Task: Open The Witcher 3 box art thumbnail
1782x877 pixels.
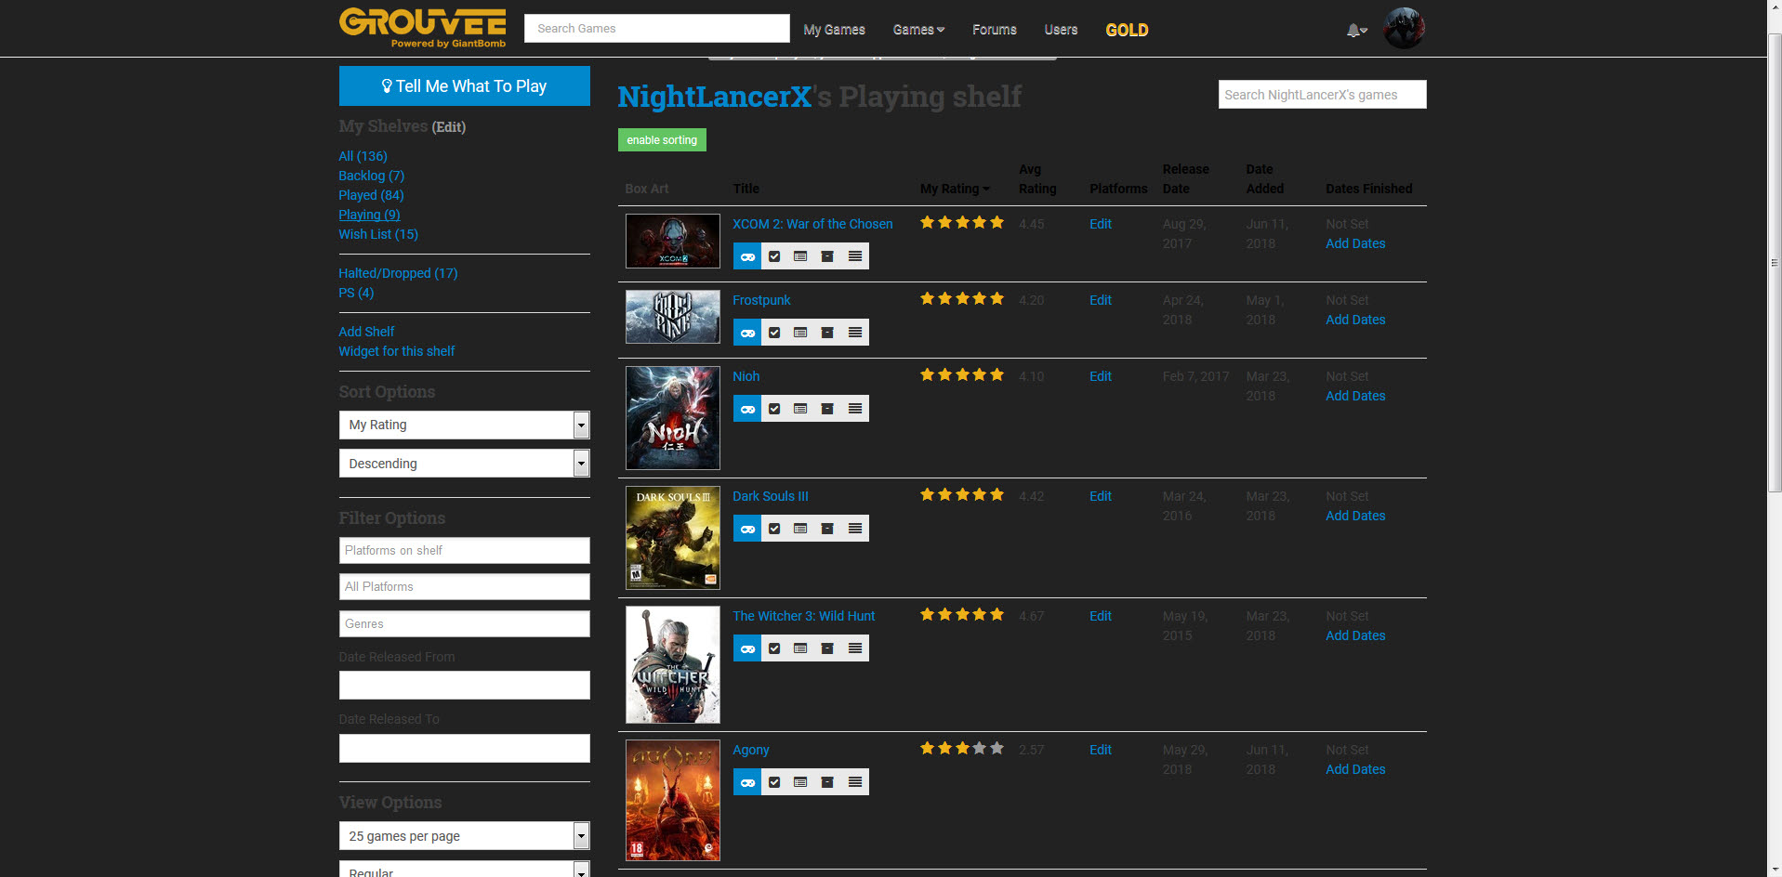Action: [673, 665]
